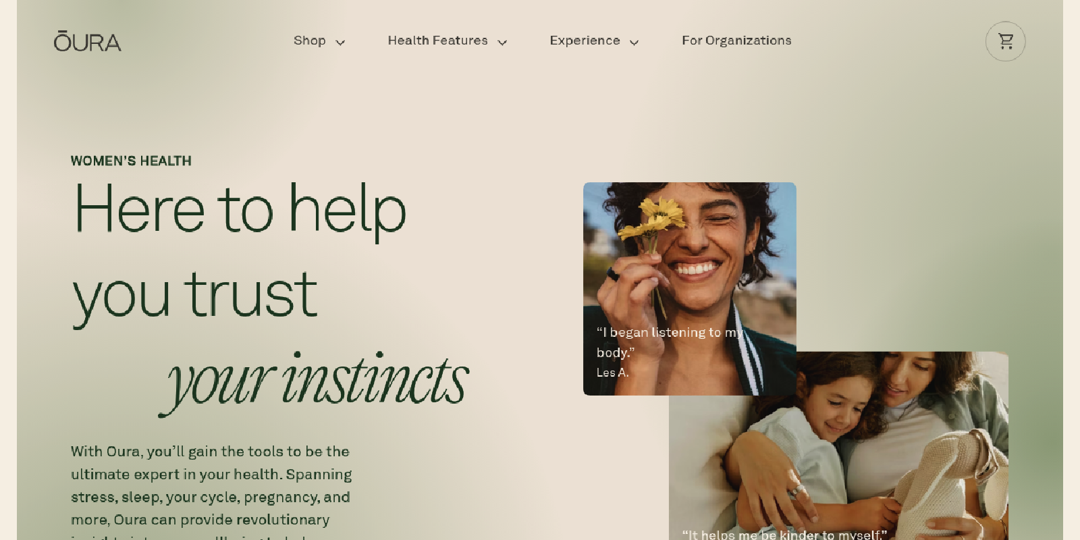Click the name Les A.
This screenshot has width=1080, height=540.
tap(612, 373)
